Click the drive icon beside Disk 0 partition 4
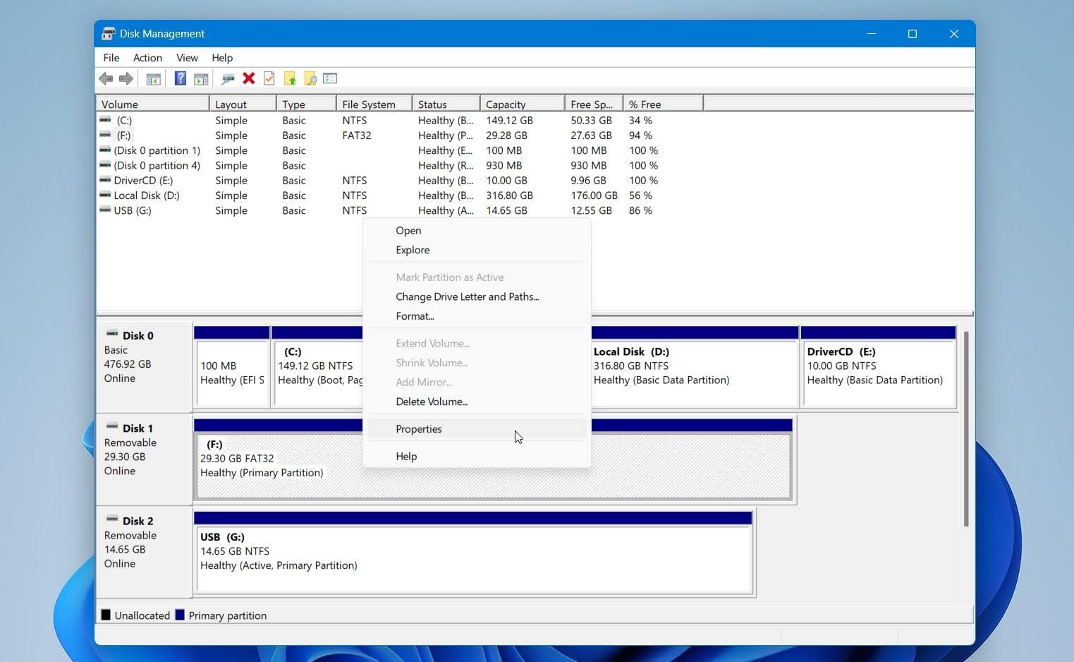Viewport: 1074px width, 662px height. tap(105, 165)
